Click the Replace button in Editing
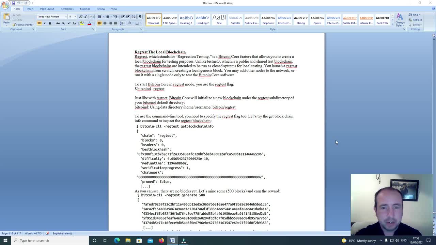 pyautogui.click(x=415, y=20)
